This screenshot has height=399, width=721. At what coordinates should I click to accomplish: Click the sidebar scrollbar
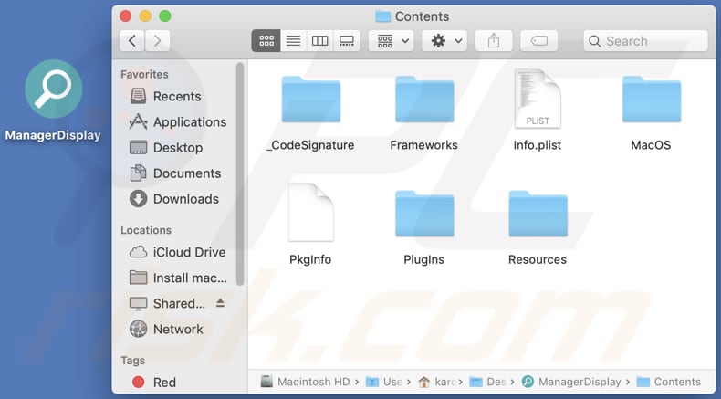pyautogui.click(x=239, y=174)
